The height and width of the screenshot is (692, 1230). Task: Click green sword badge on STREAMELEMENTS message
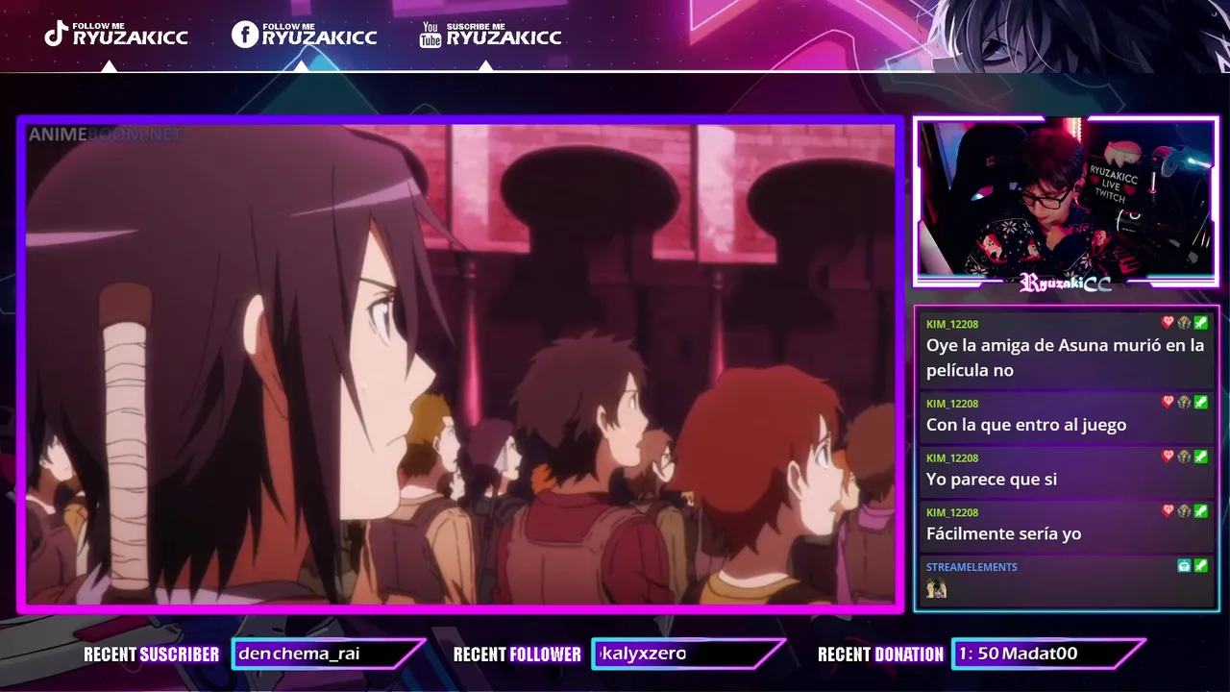click(x=1201, y=566)
